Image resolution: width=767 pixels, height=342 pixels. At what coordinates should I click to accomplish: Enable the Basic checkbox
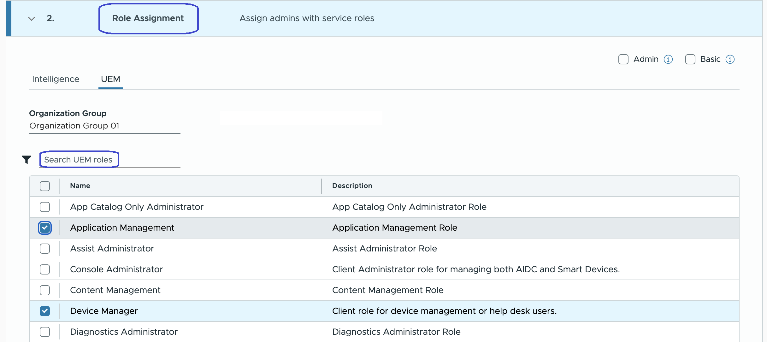coord(690,59)
